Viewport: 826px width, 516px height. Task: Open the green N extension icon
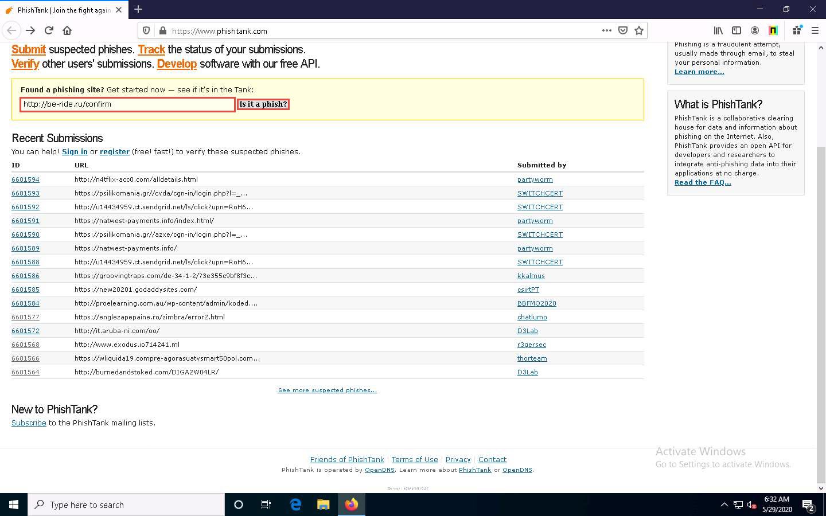coord(773,30)
